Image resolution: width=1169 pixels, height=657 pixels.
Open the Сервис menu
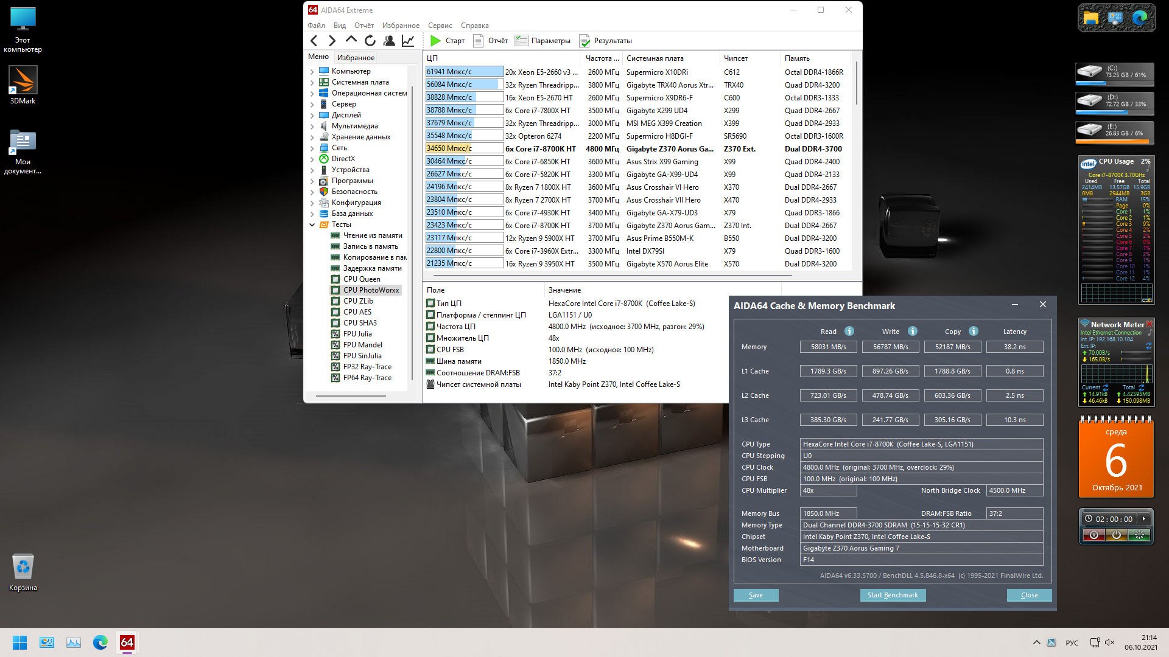coord(440,26)
